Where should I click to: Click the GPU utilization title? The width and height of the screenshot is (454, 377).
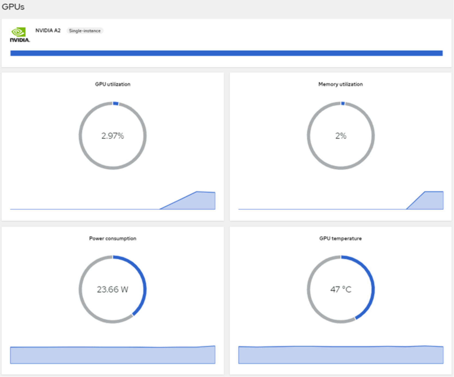pyautogui.click(x=113, y=84)
